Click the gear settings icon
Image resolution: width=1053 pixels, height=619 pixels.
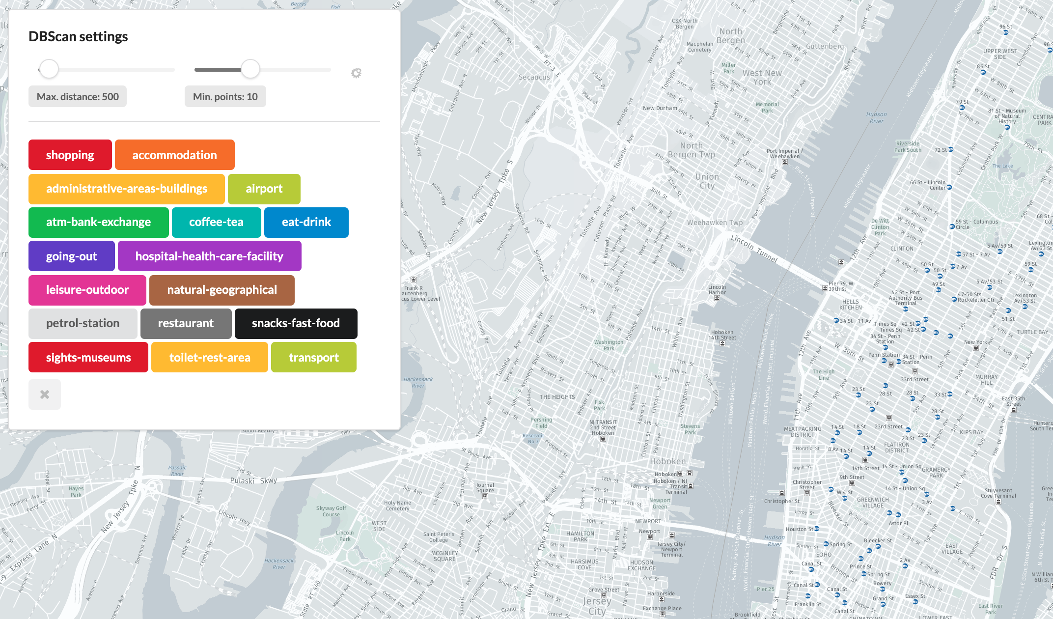356,73
